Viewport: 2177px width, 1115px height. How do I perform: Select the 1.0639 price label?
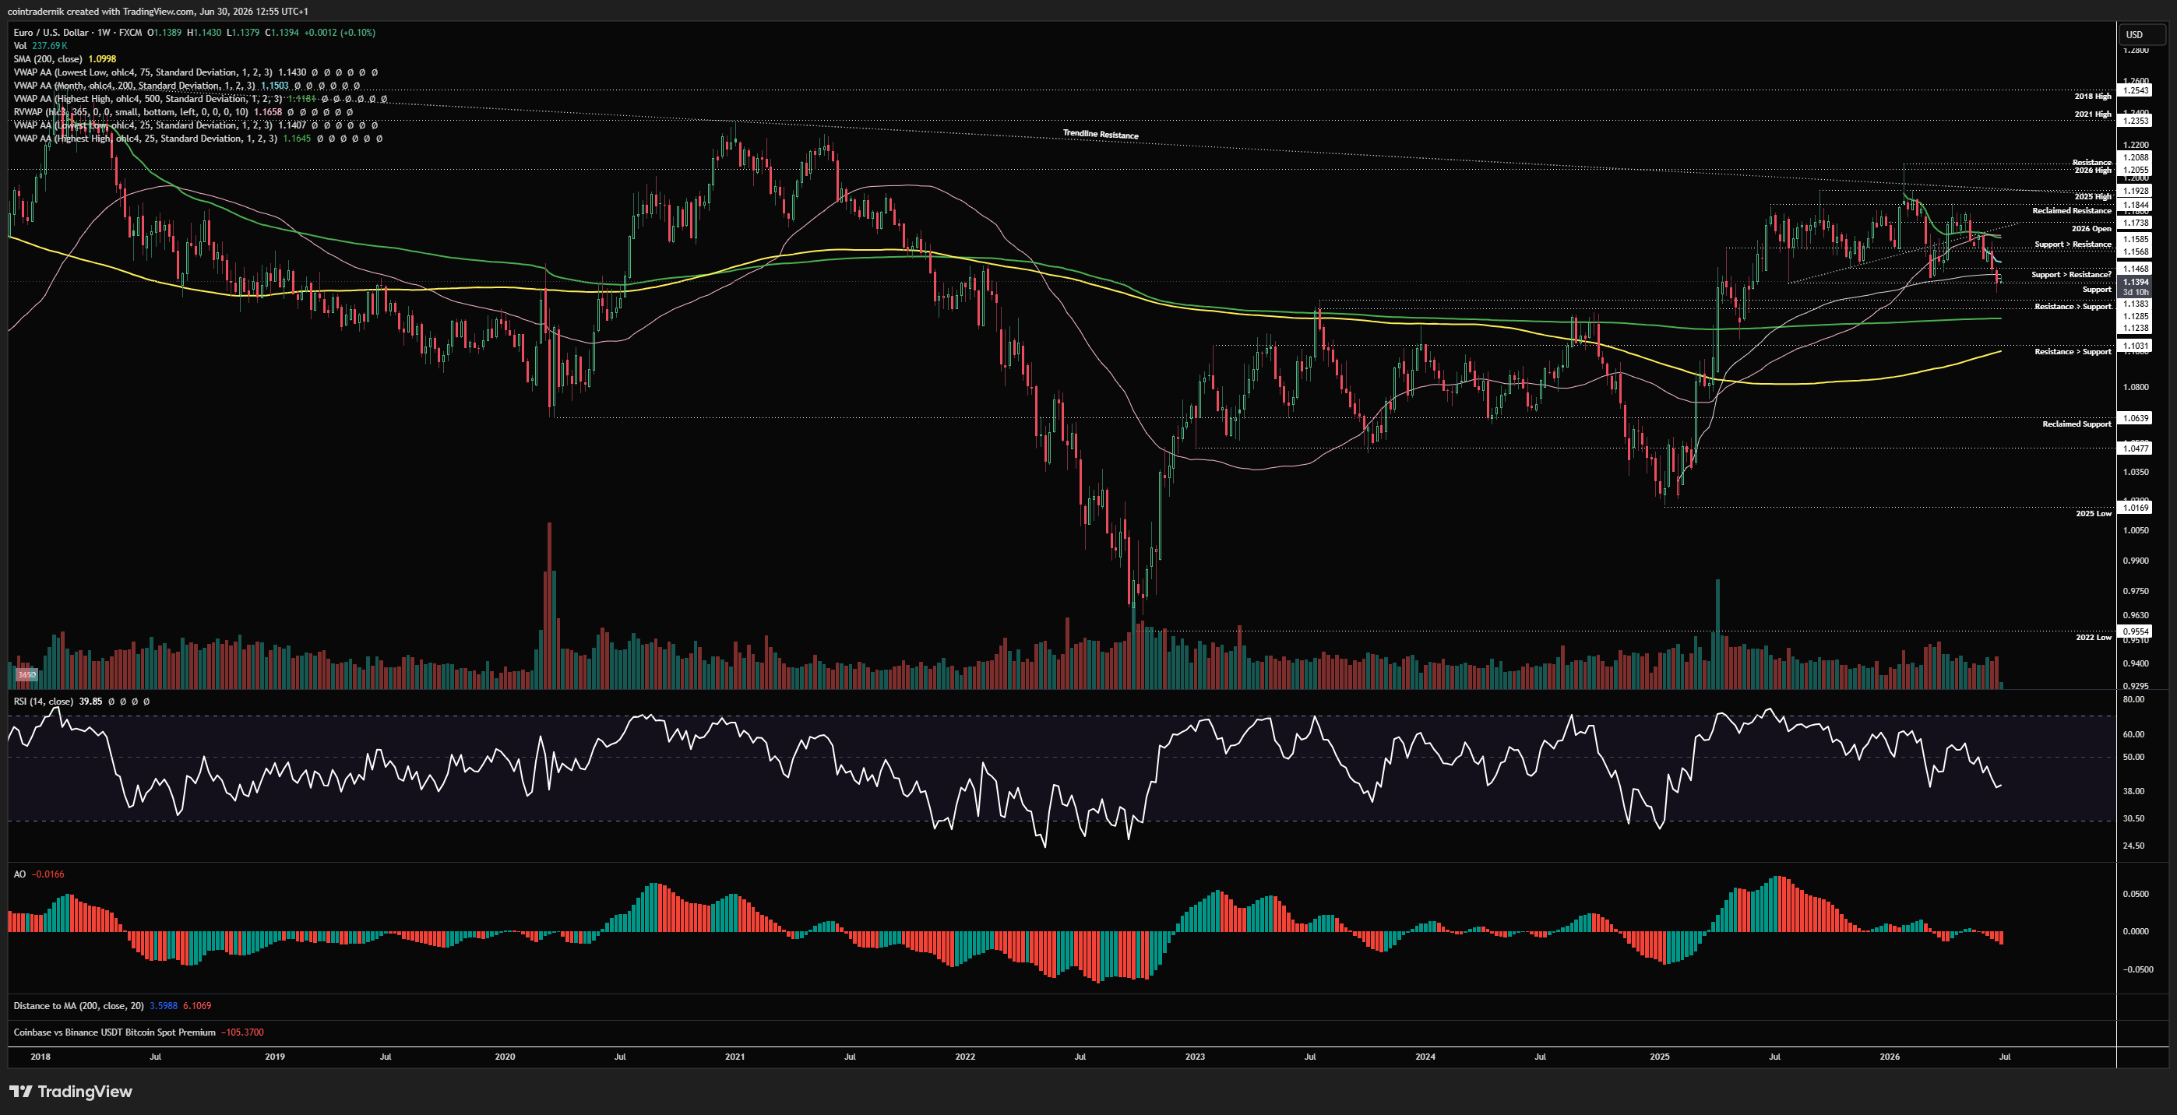pyautogui.click(x=2136, y=418)
